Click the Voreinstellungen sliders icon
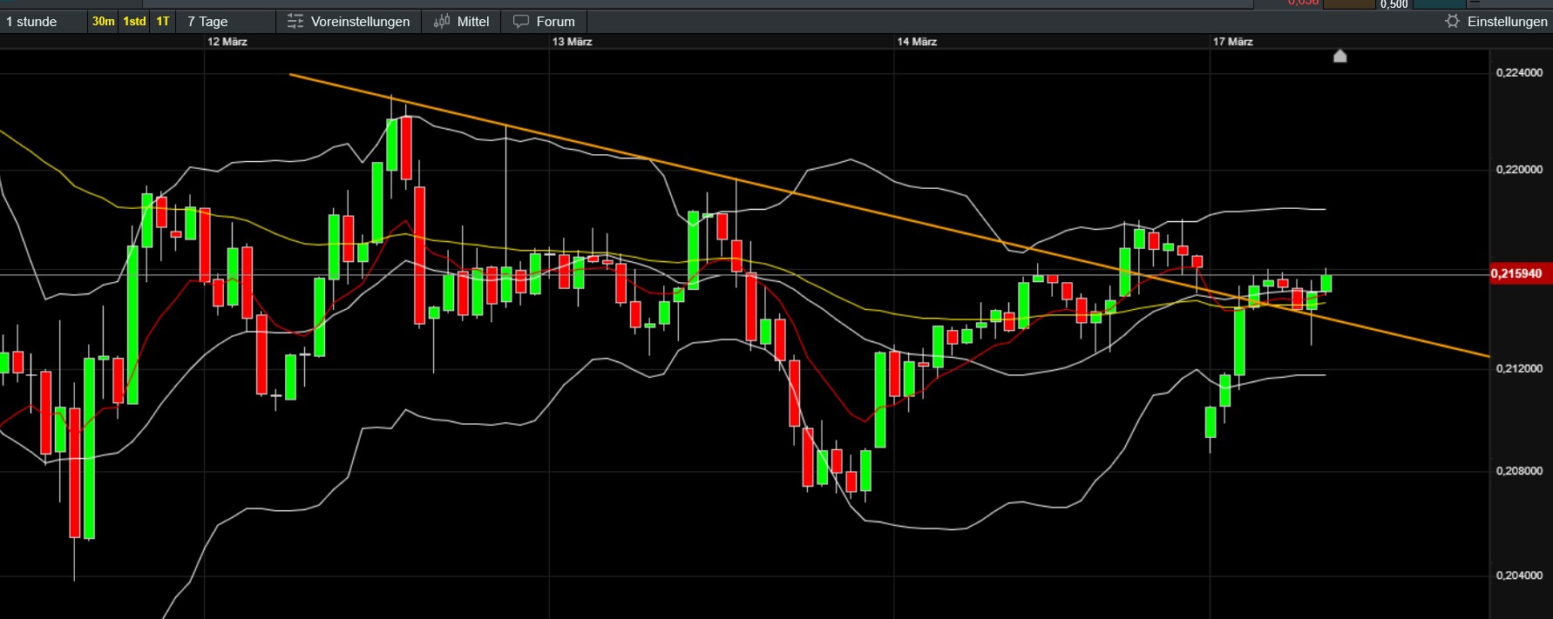The height and width of the screenshot is (619, 1553). pos(295,21)
